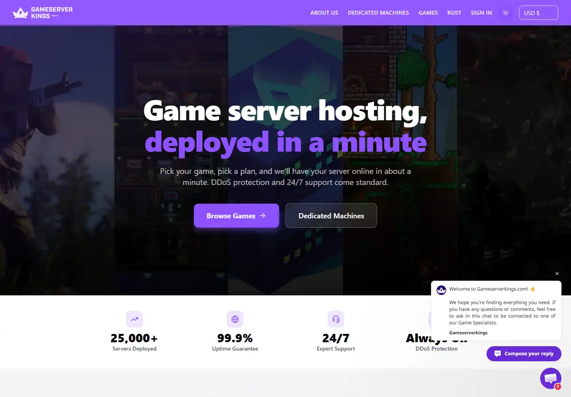Open the Games nav menu

[428, 13]
